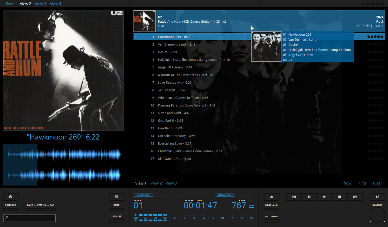Toggle the STATUS BAR switch
388x227 pixels.
[49, 209]
